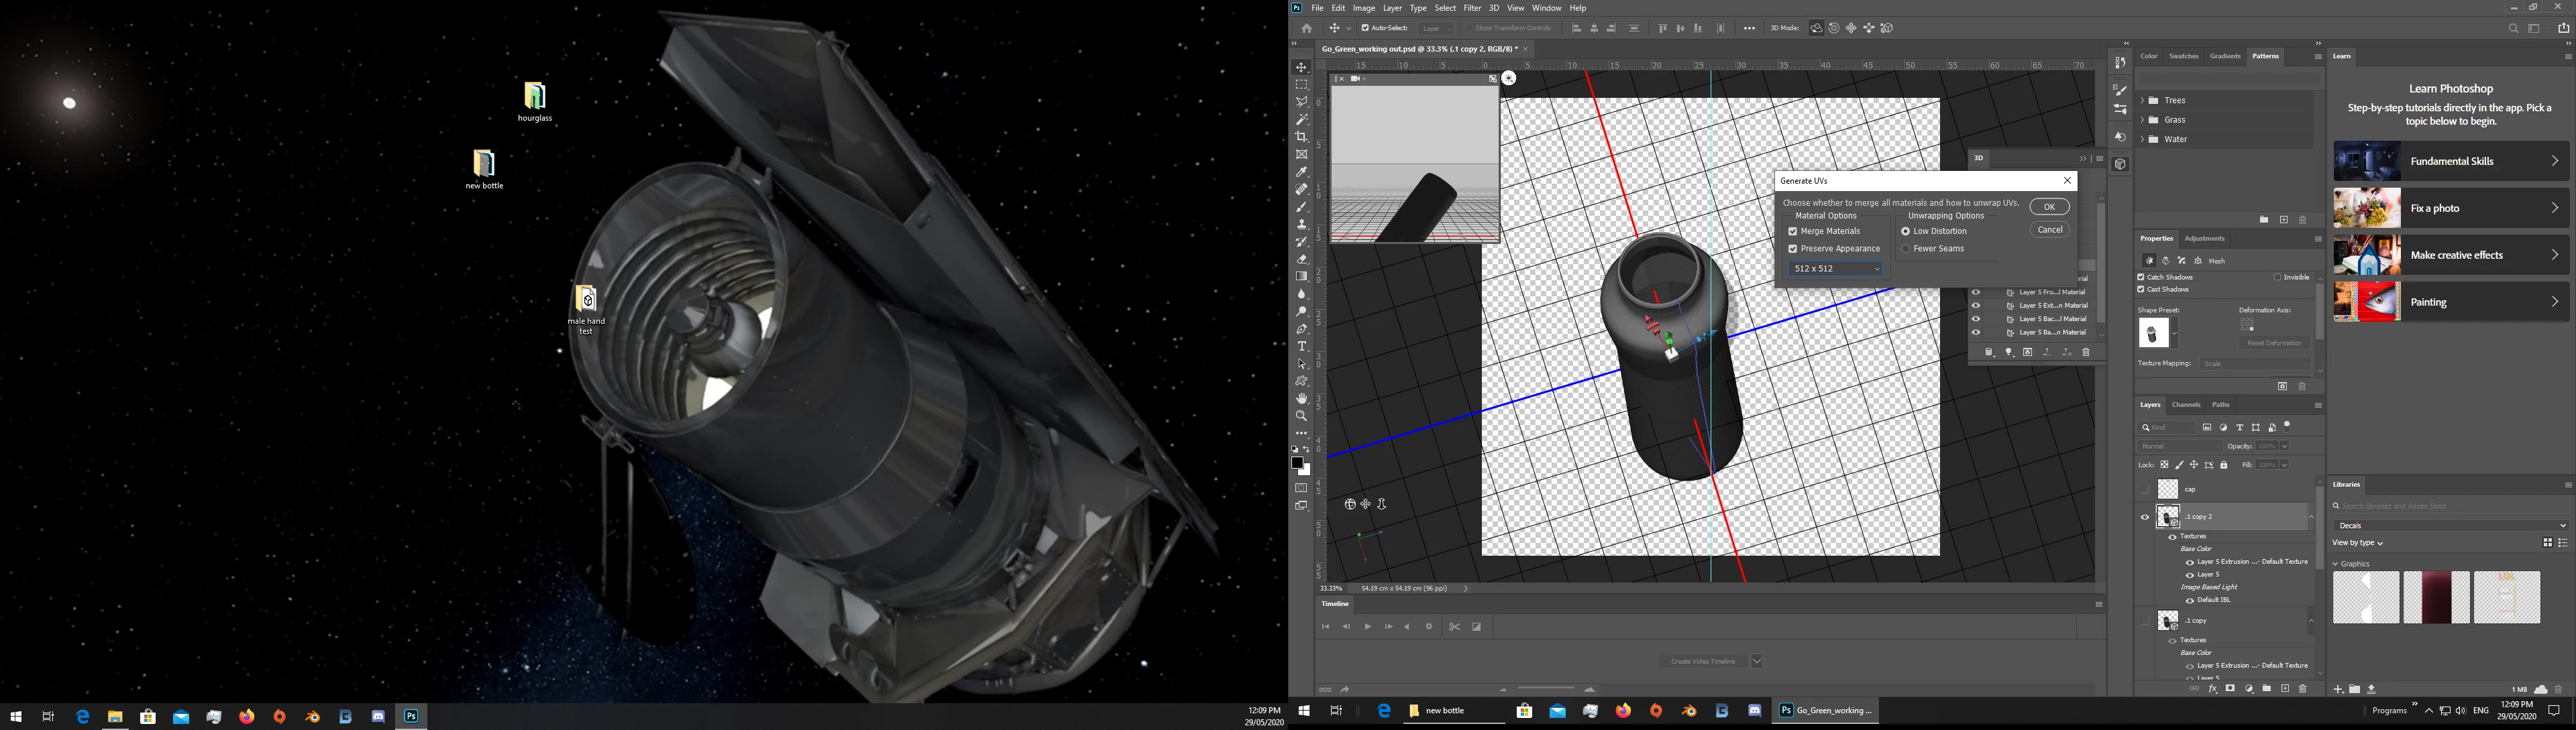Image resolution: width=2576 pixels, height=730 pixels.
Task: Expand the Trees pattern folder
Action: point(2142,101)
